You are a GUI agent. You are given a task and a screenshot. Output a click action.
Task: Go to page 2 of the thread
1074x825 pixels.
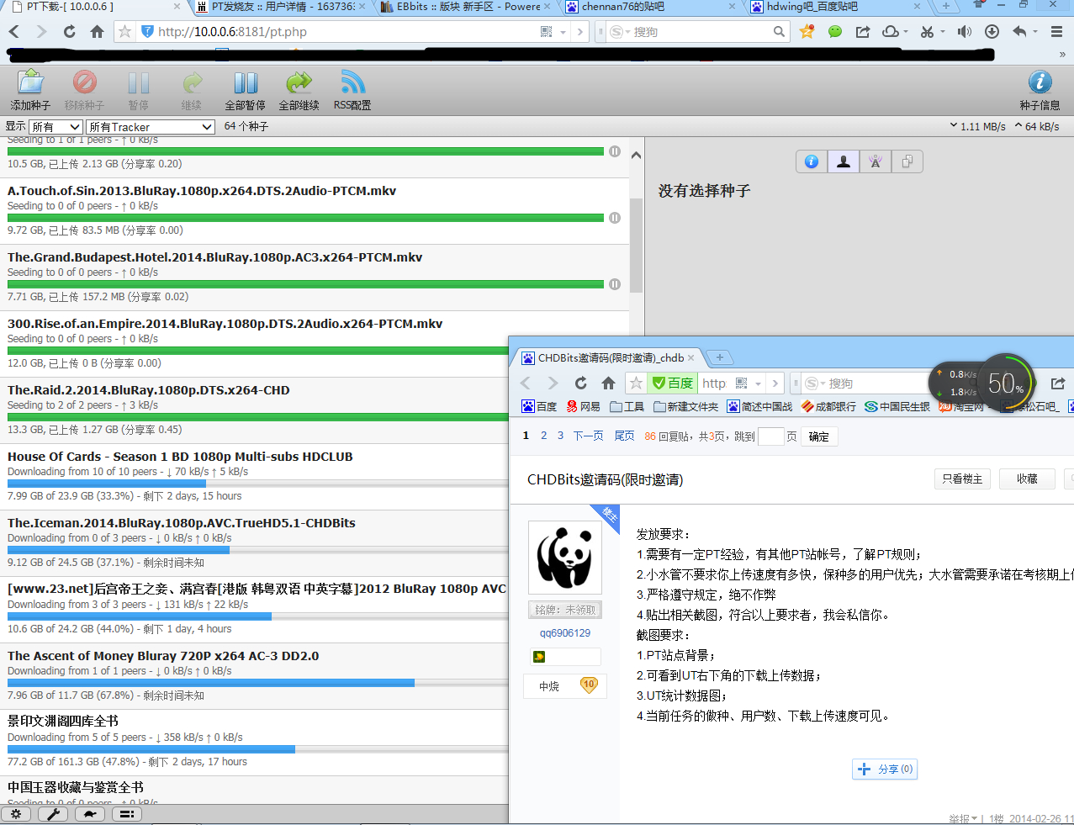click(543, 436)
